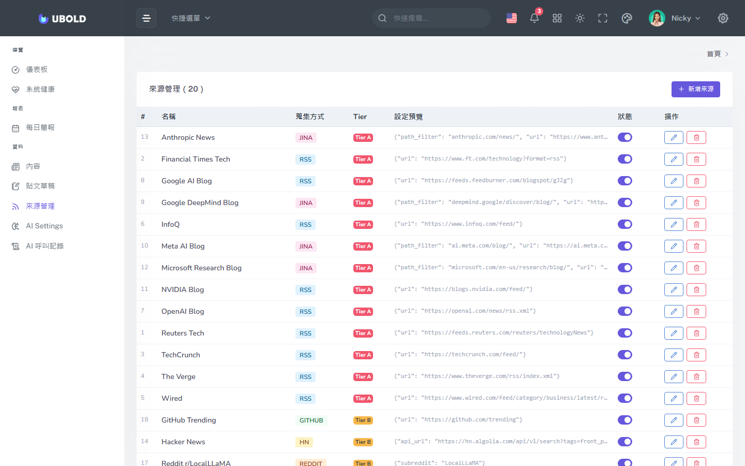Viewport: 745px width, 466px height.
Task: Expand the 快捷選單 dropdown
Action: tap(191, 18)
